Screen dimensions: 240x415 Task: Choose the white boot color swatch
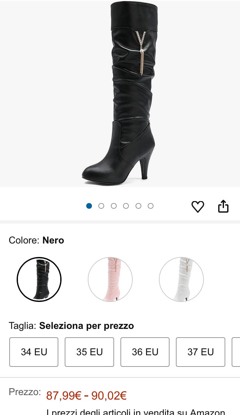click(x=181, y=279)
